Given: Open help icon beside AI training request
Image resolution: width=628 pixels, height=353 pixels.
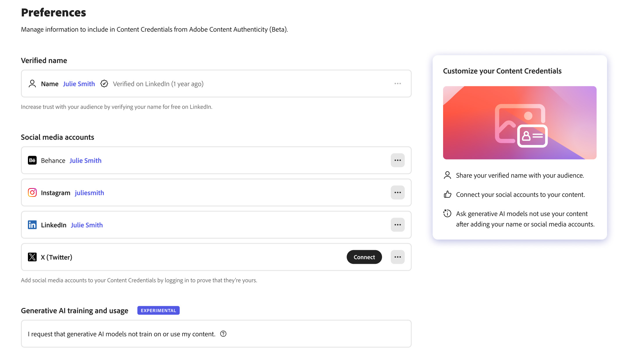Looking at the screenshot, I should coord(223,334).
